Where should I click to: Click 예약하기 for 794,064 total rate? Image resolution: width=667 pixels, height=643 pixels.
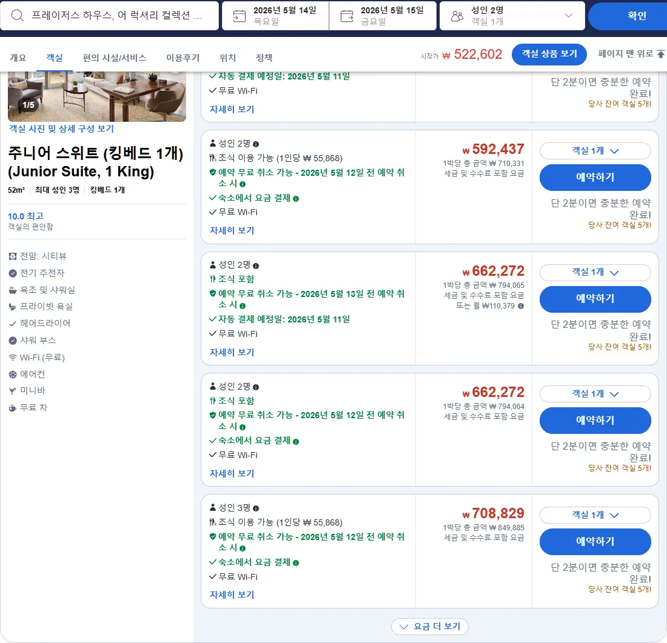click(595, 420)
